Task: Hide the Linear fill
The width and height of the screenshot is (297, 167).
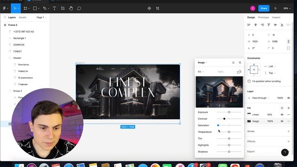Action: [282, 115]
